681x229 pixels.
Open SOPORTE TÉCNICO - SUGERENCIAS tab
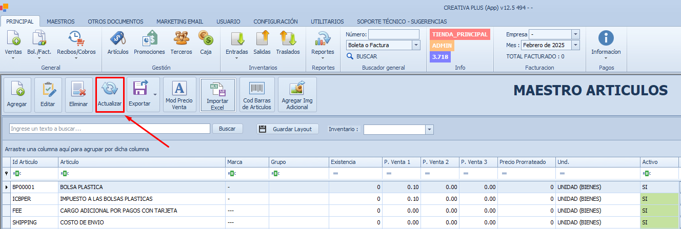[402, 22]
